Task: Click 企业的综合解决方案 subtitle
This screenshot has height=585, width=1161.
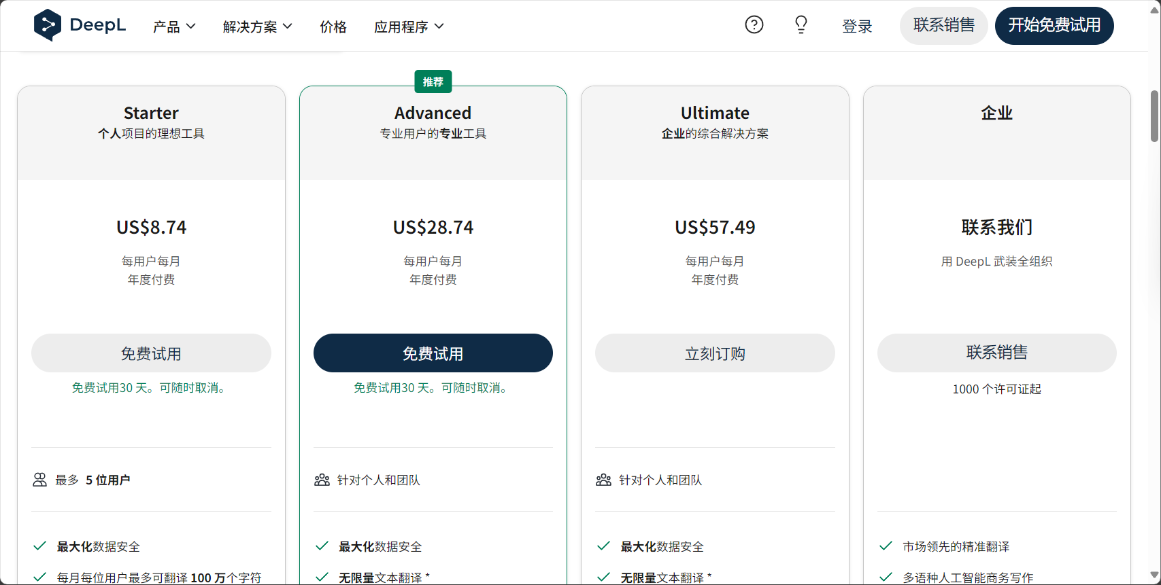Action: coord(715,134)
